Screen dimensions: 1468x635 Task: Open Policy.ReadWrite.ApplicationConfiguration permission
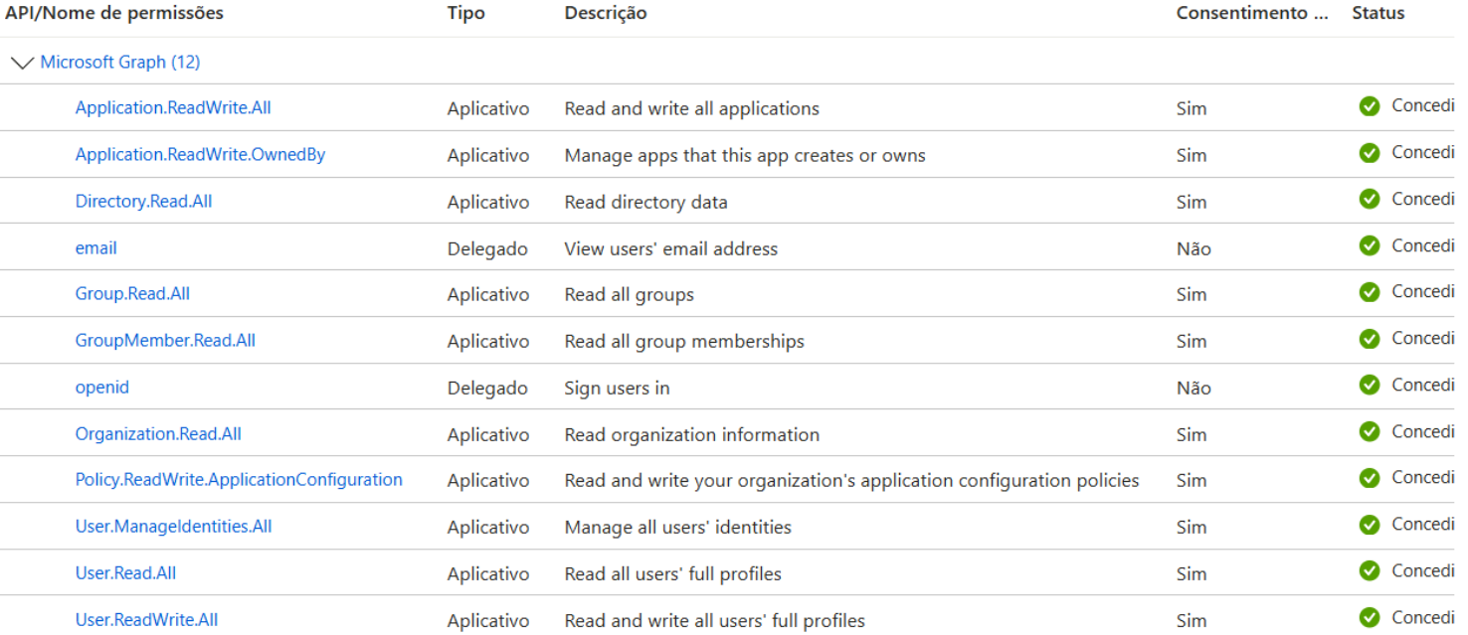tap(239, 479)
